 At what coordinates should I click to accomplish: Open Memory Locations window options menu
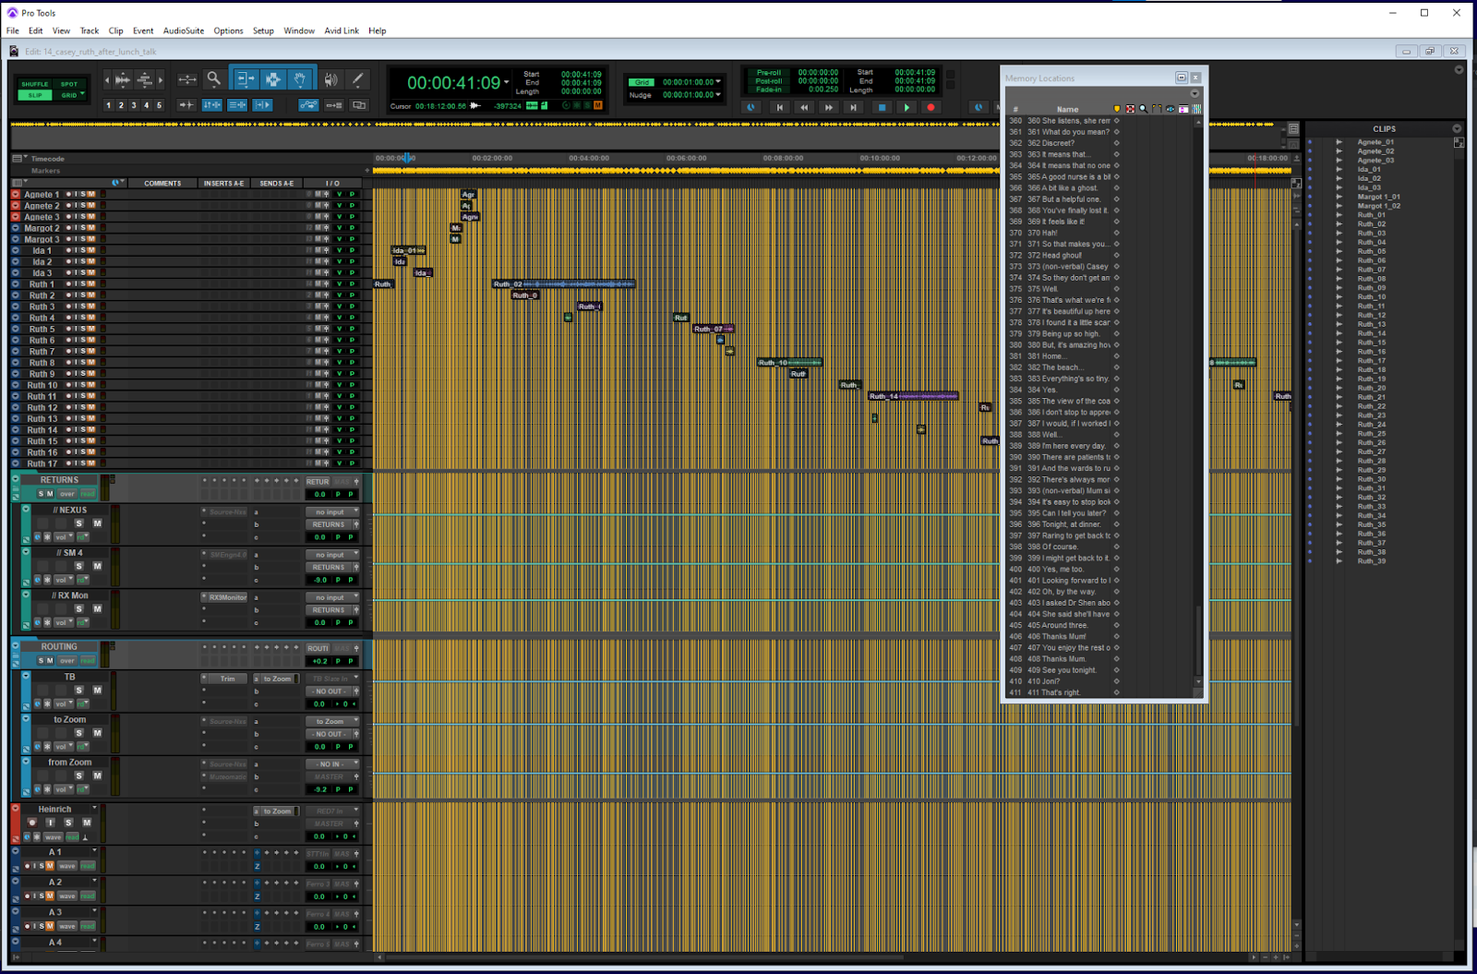(x=1195, y=93)
